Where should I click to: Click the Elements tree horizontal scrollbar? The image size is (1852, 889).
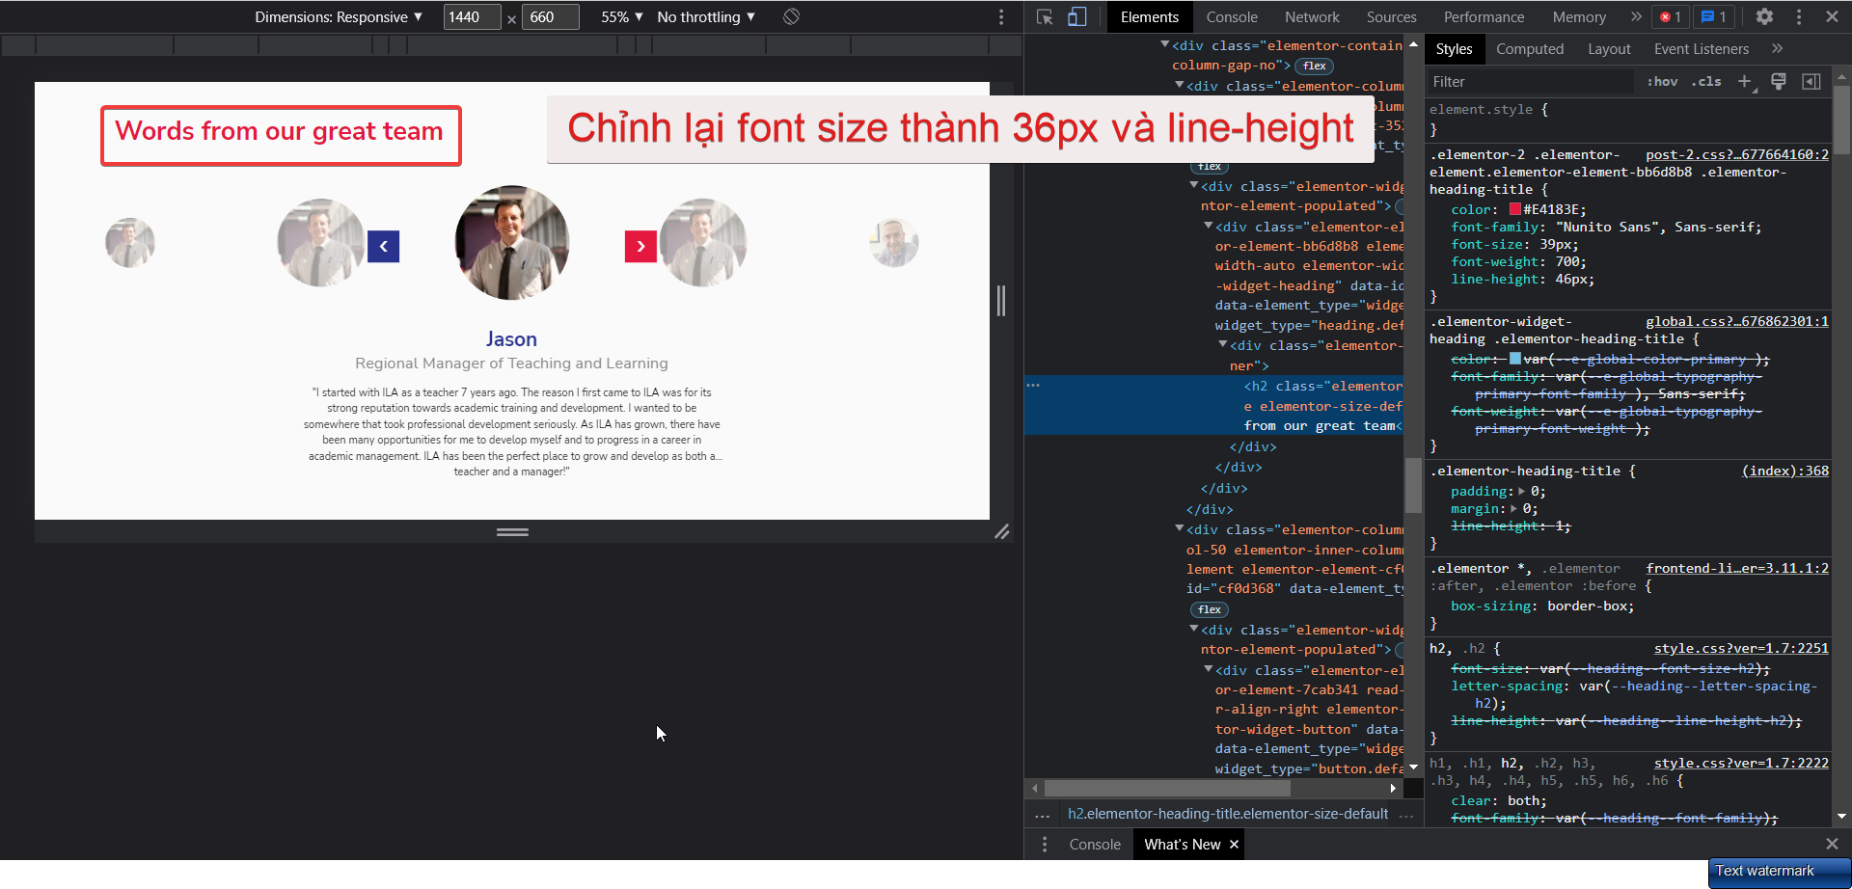[x=1167, y=789]
